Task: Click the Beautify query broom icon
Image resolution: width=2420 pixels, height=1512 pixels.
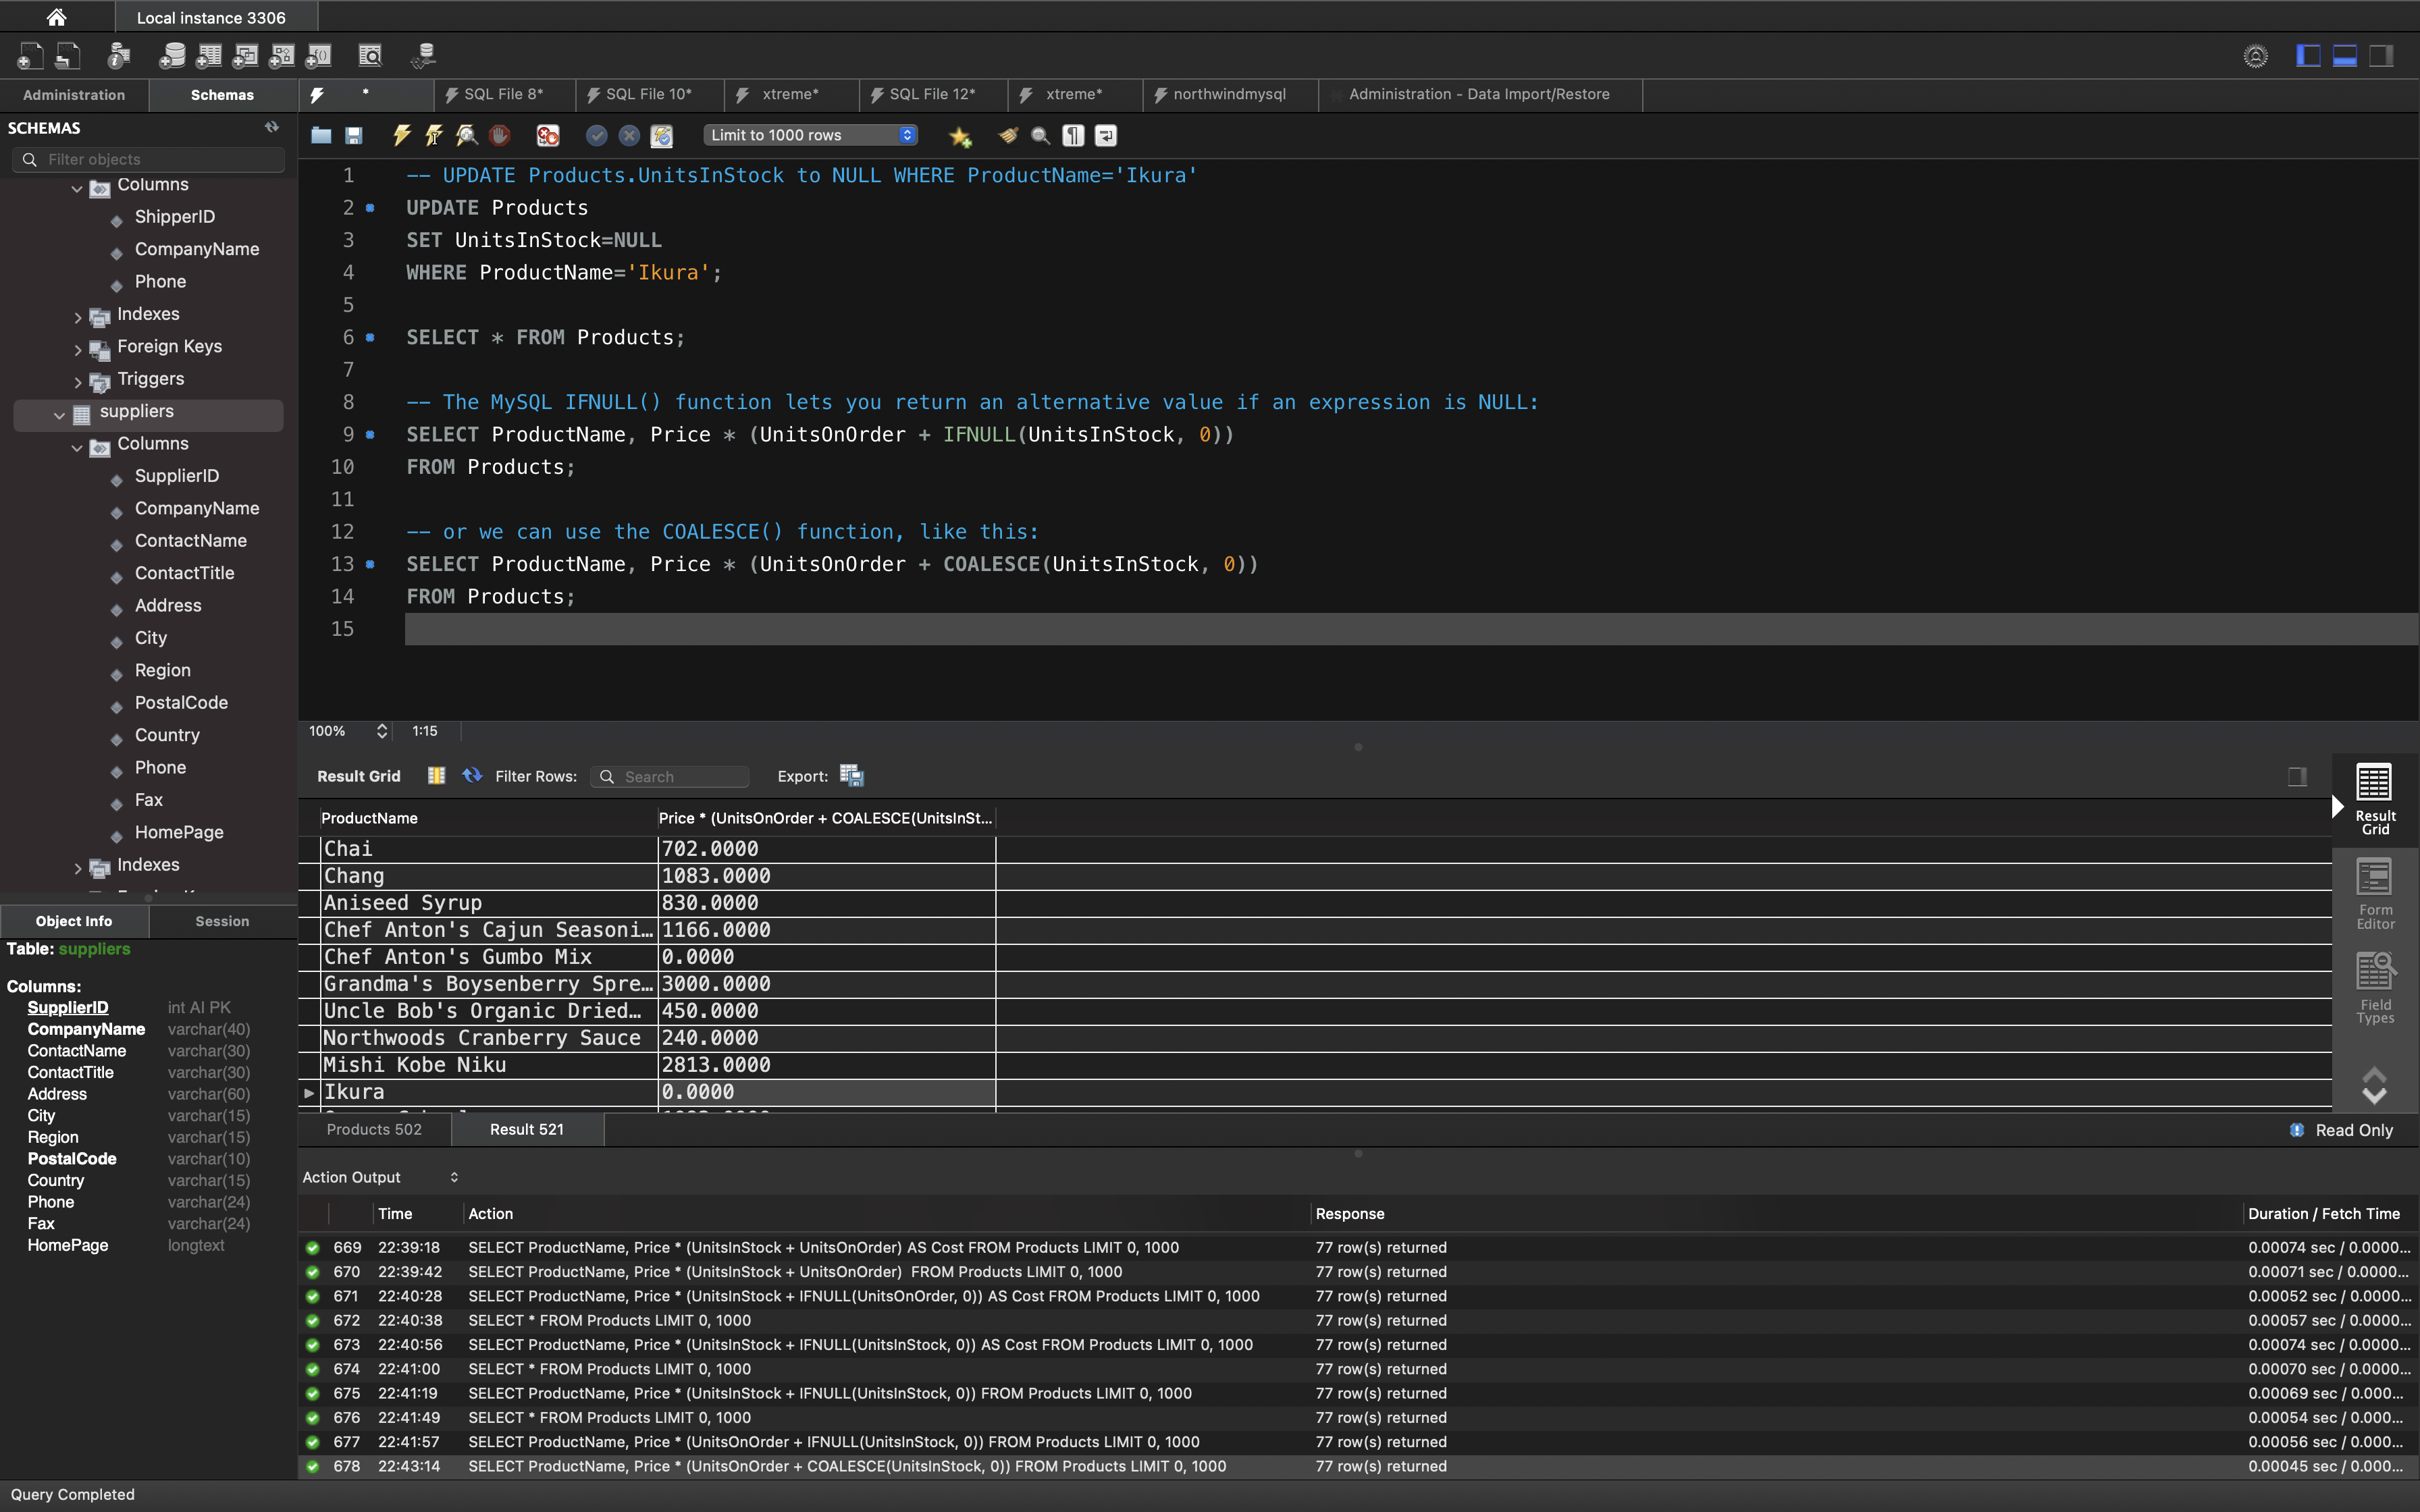Action: click(x=1008, y=135)
